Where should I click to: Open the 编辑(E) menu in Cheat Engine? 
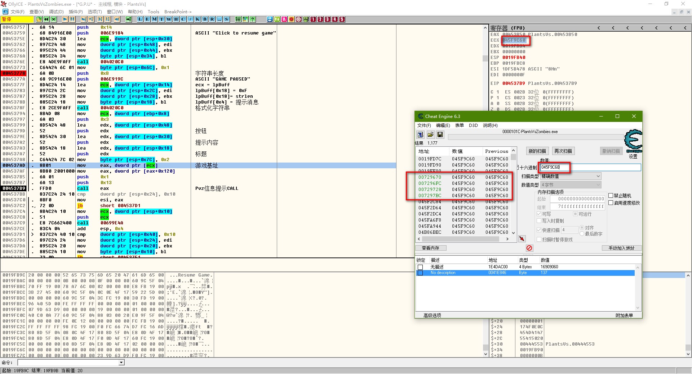pyautogui.click(x=443, y=126)
